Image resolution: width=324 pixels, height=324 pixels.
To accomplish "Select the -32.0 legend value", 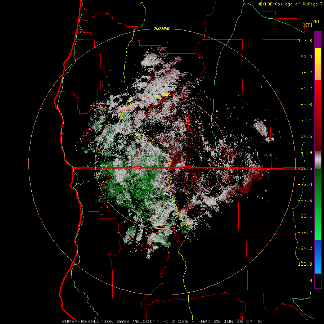I will pyautogui.click(x=305, y=185).
